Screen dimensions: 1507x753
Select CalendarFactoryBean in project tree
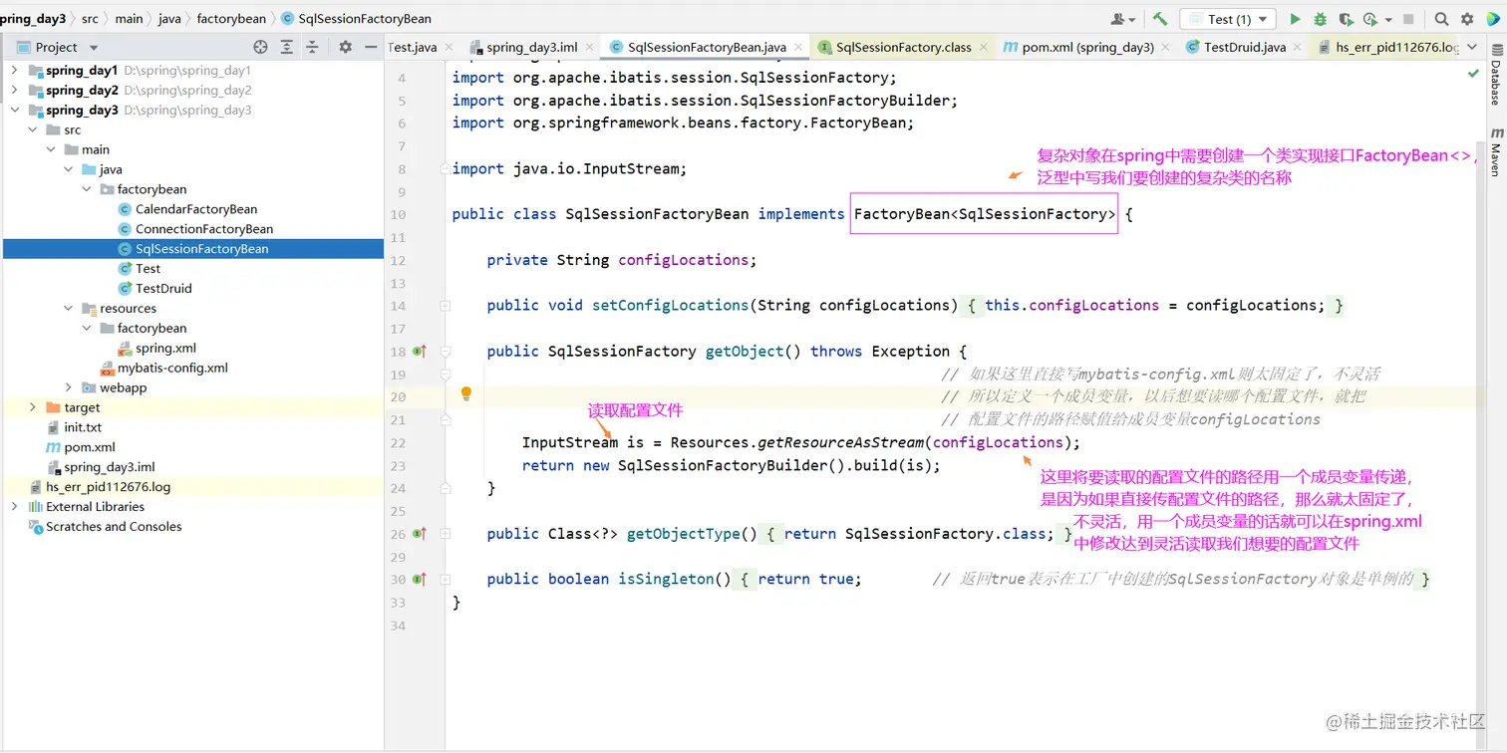[x=196, y=210]
